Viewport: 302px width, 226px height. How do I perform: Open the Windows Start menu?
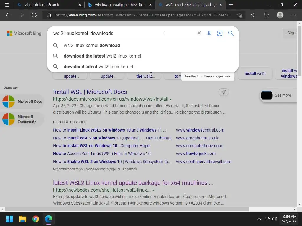click(9, 219)
